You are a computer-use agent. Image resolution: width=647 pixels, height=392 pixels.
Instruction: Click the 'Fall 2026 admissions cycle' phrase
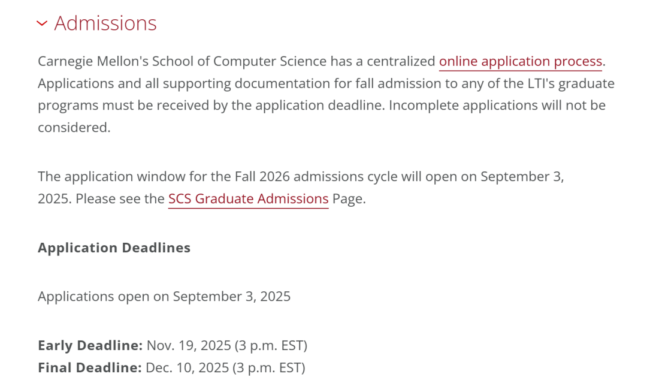pyautogui.click(x=346, y=176)
